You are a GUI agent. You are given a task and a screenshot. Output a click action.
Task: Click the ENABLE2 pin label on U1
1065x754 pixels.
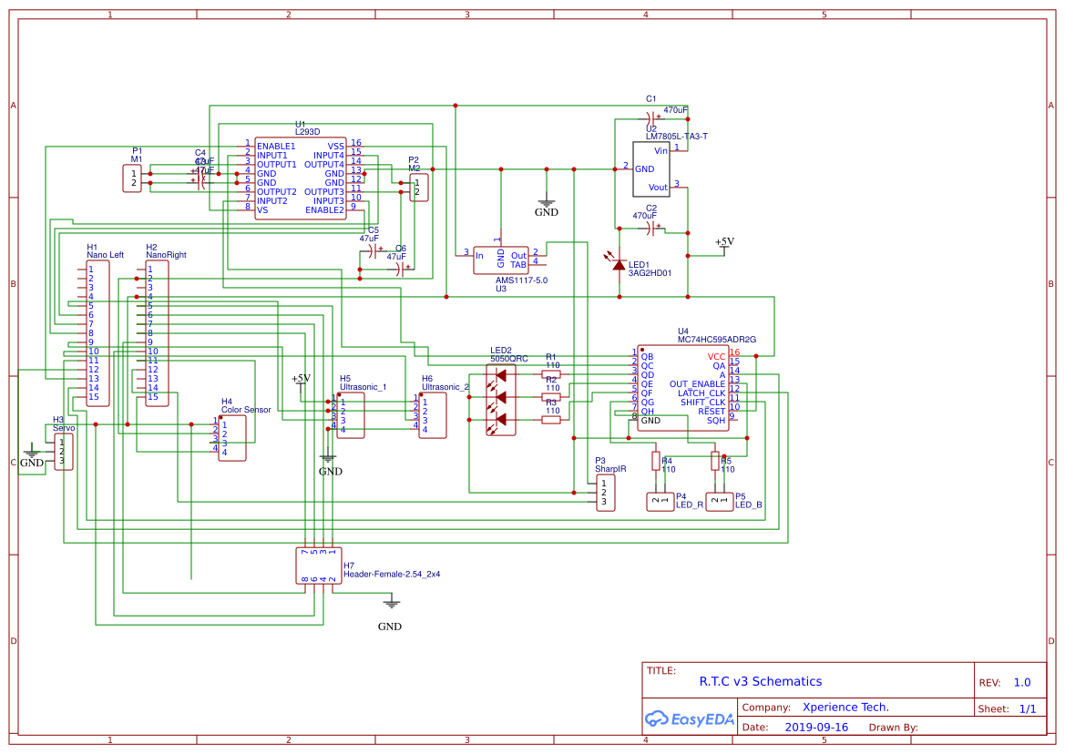(324, 209)
